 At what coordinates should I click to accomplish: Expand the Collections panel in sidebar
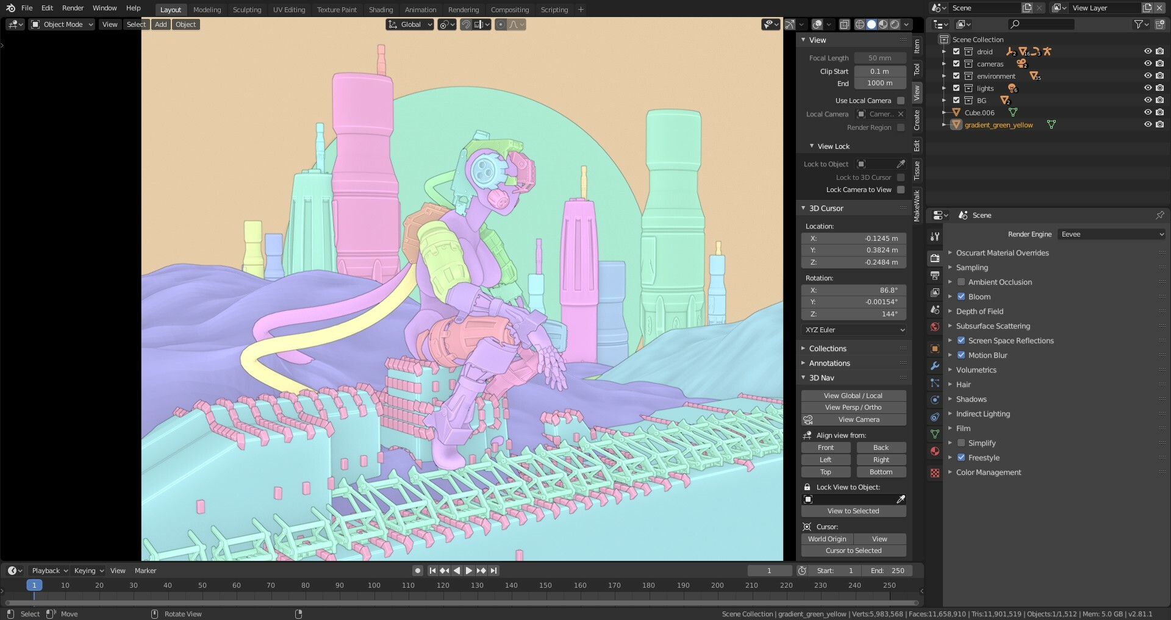pos(828,349)
